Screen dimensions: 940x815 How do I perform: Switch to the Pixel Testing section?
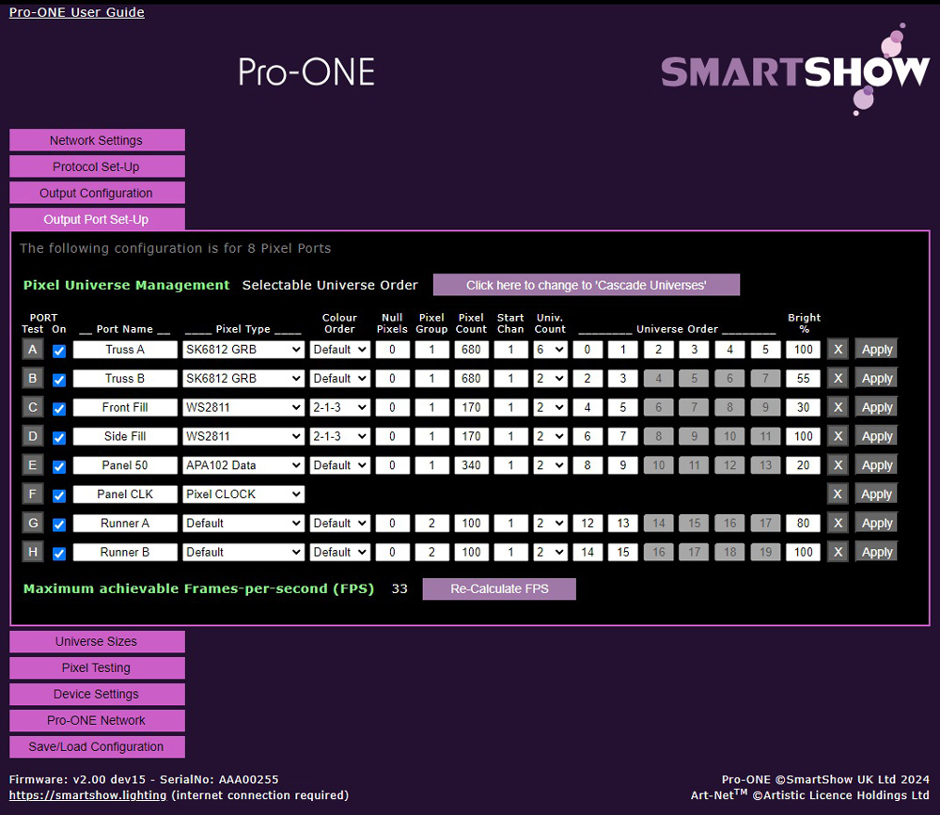point(97,667)
